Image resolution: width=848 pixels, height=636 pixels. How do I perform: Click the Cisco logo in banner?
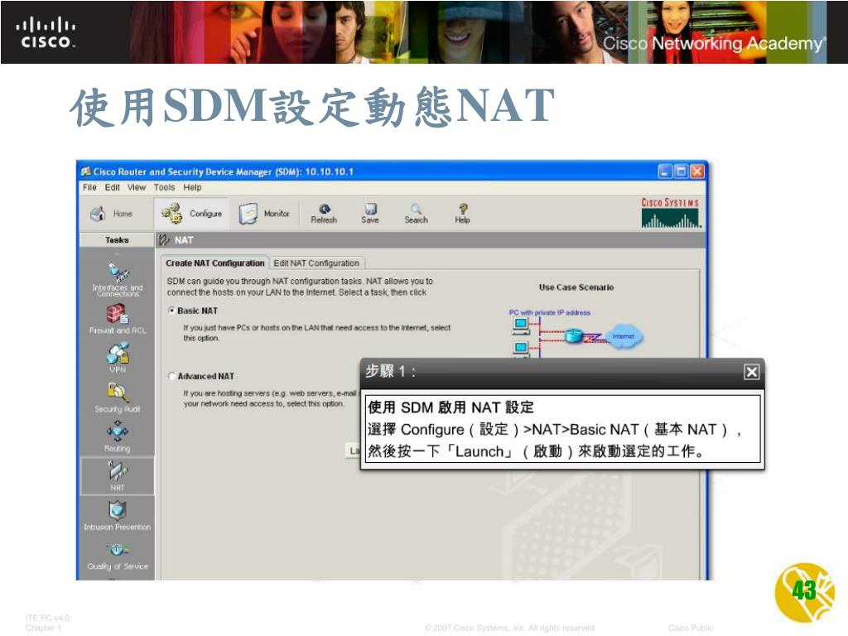click(46, 33)
